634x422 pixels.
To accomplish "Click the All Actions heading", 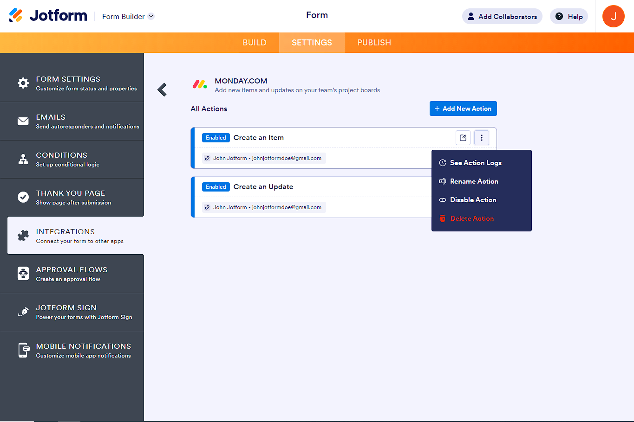I will click(209, 109).
